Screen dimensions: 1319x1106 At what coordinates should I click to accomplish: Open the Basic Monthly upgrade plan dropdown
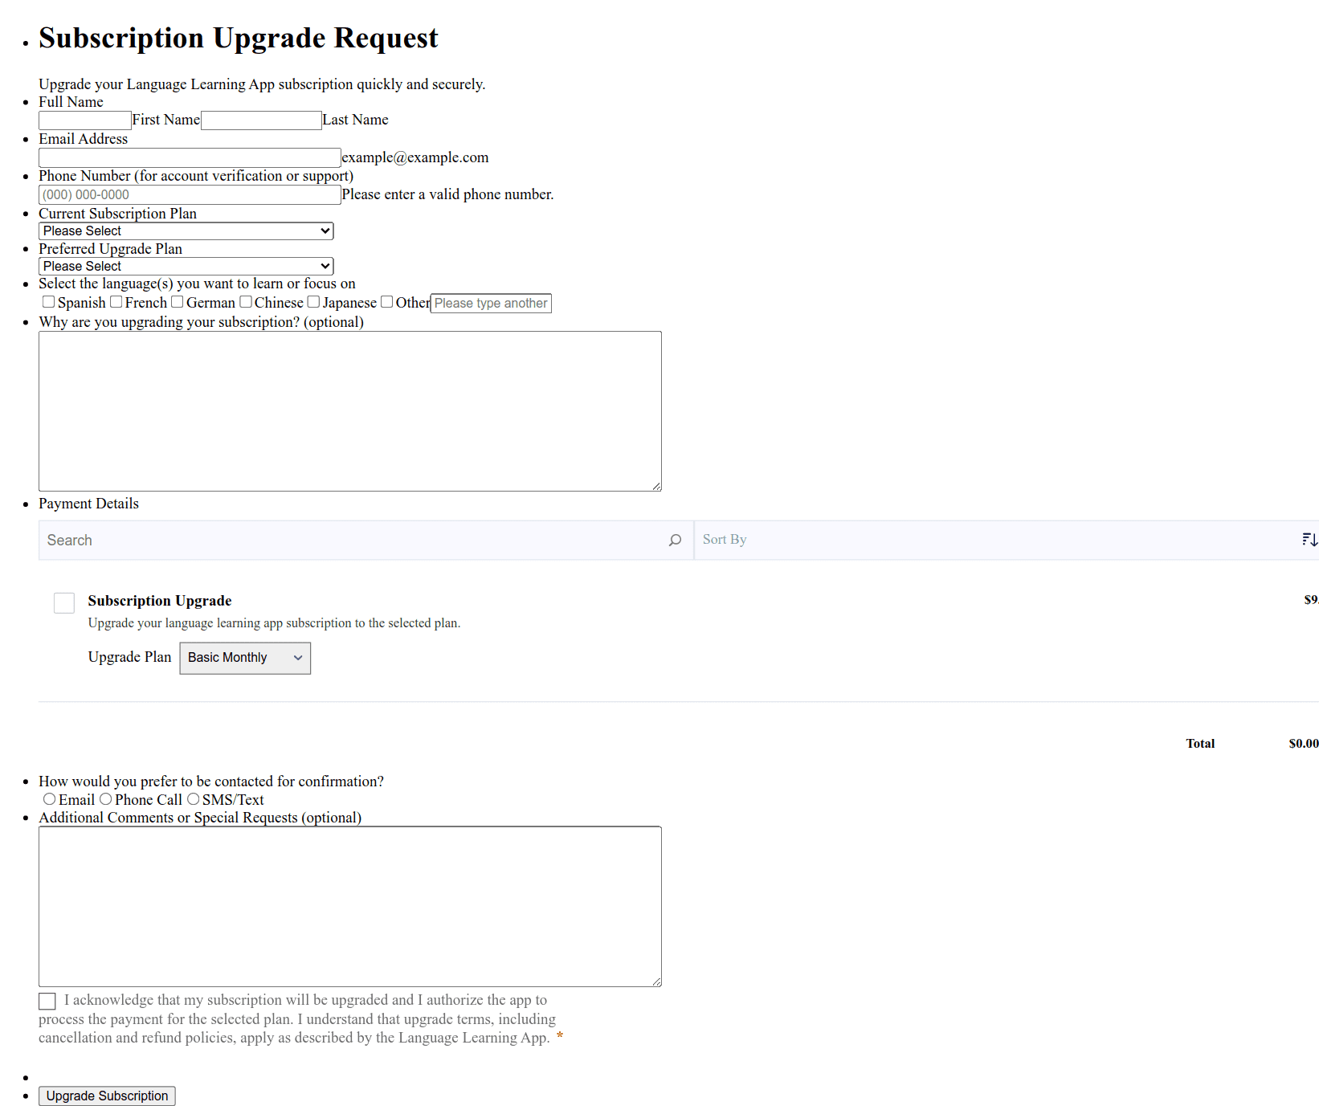click(x=245, y=658)
